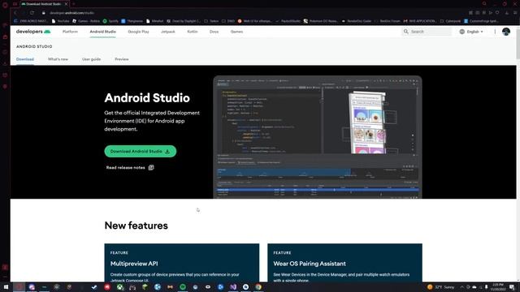Viewport: 520px width, 292px height.
Task: Click the Sunny weather widget in taskbar
Action: [x=441, y=287]
